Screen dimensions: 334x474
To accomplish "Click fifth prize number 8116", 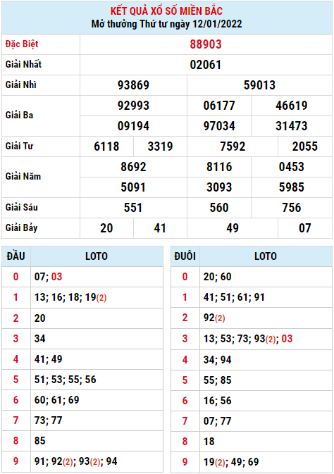I will [x=219, y=167].
